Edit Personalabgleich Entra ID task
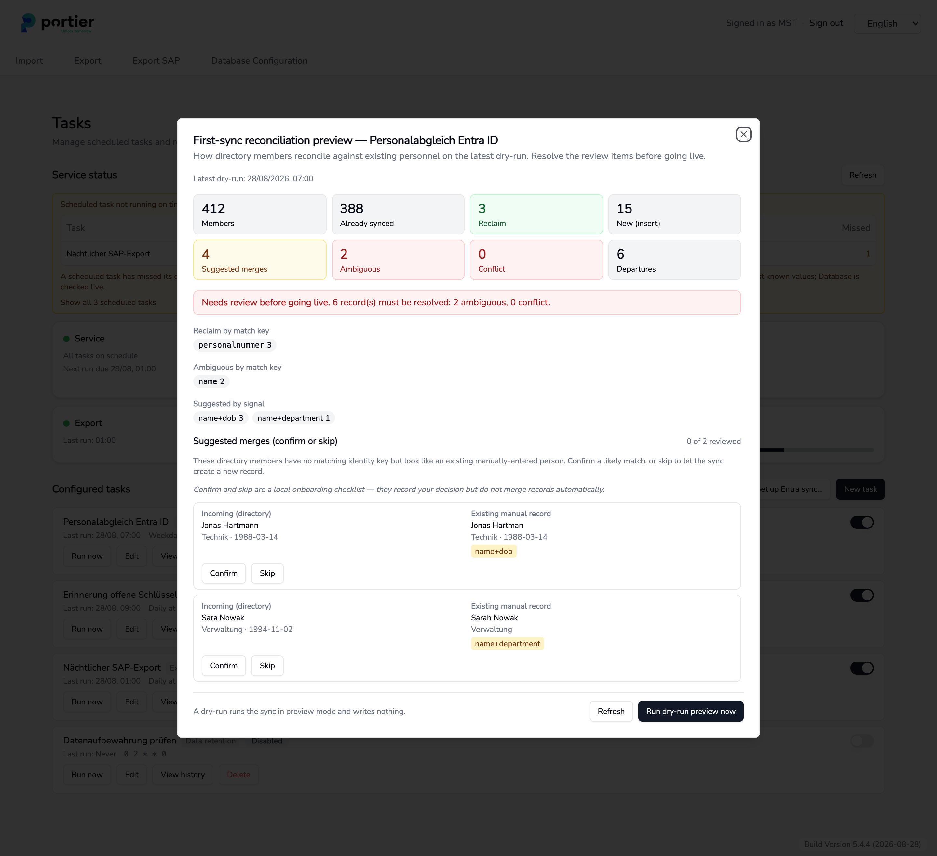This screenshot has width=937, height=856. pos(131,556)
